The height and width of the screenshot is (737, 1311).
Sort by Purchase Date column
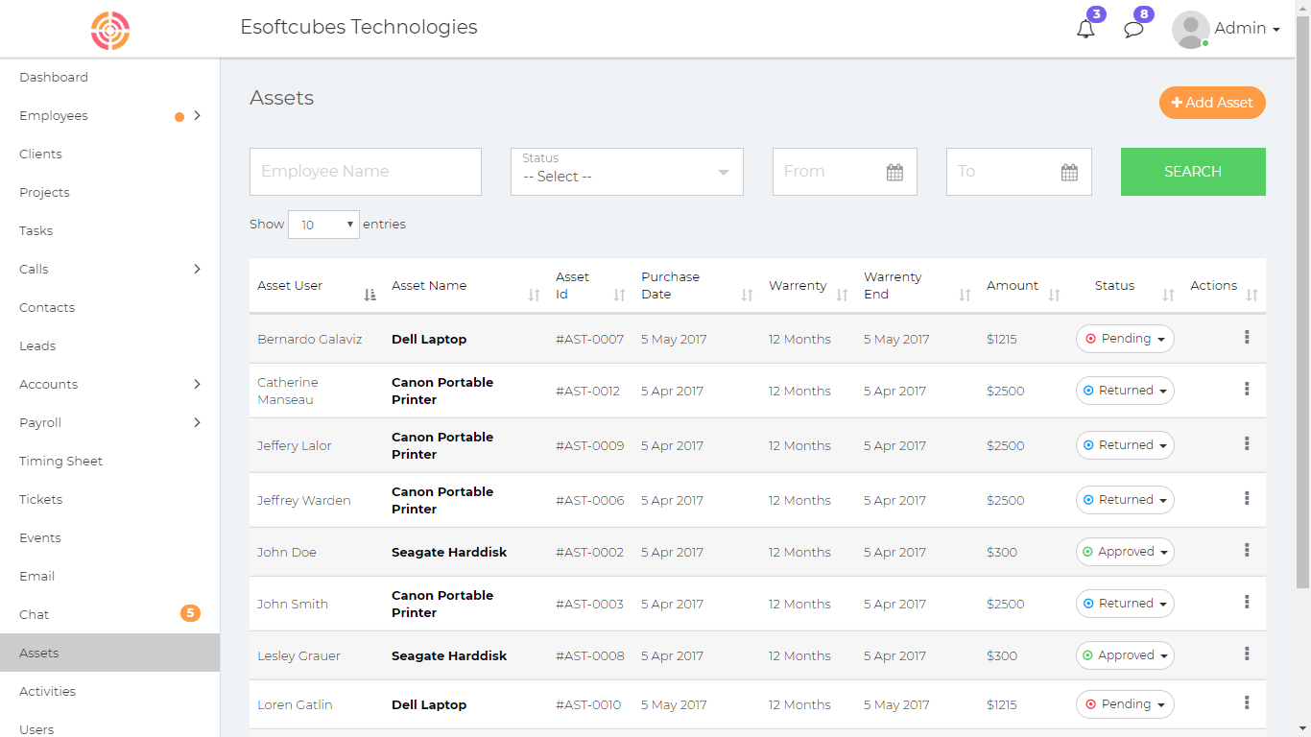[697, 286]
